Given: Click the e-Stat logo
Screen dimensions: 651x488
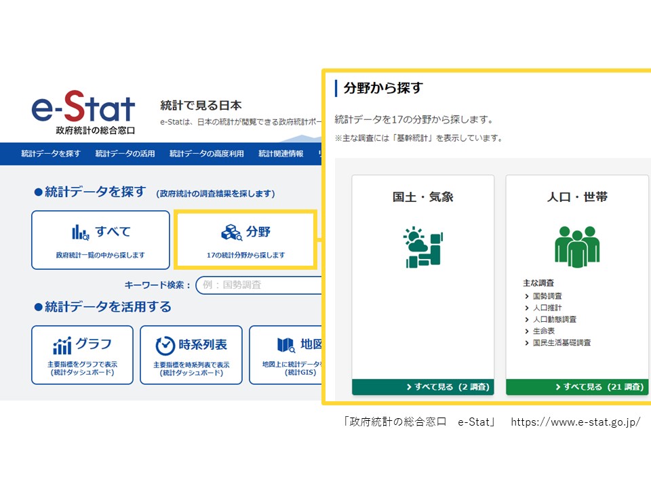Looking at the screenshot, I should point(83,112).
